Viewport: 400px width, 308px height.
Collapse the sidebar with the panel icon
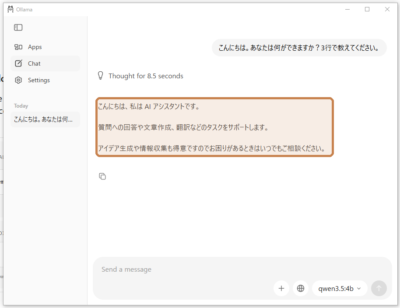(x=18, y=27)
